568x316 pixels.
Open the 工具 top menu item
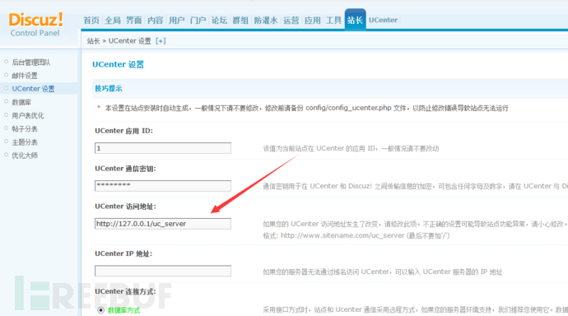click(333, 21)
